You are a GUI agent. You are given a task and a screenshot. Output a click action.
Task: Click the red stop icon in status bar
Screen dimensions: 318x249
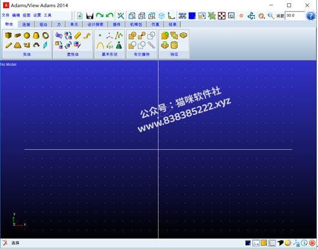[x=312, y=243]
